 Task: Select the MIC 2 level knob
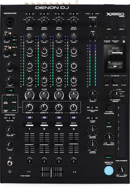[6, 51]
